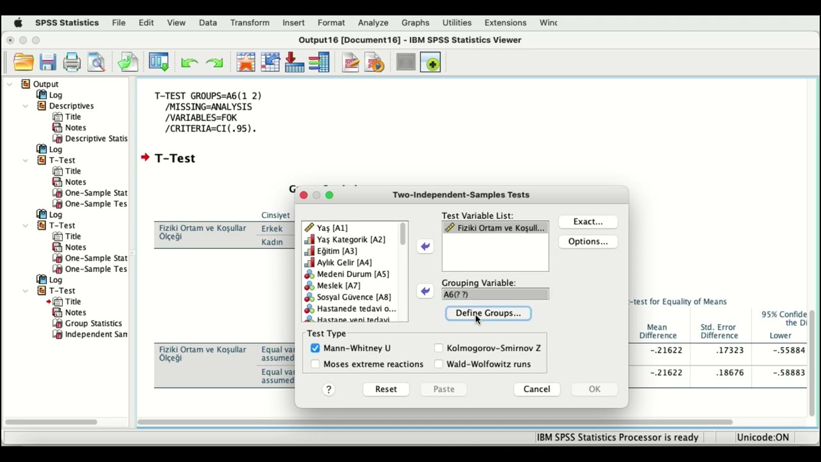
Task: Click the variable list vertical scrollbar
Action: click(x=403, y=234)
